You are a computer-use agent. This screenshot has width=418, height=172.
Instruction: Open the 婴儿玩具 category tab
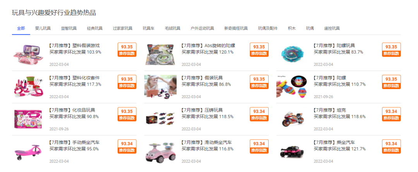click(x=43, y=29)
